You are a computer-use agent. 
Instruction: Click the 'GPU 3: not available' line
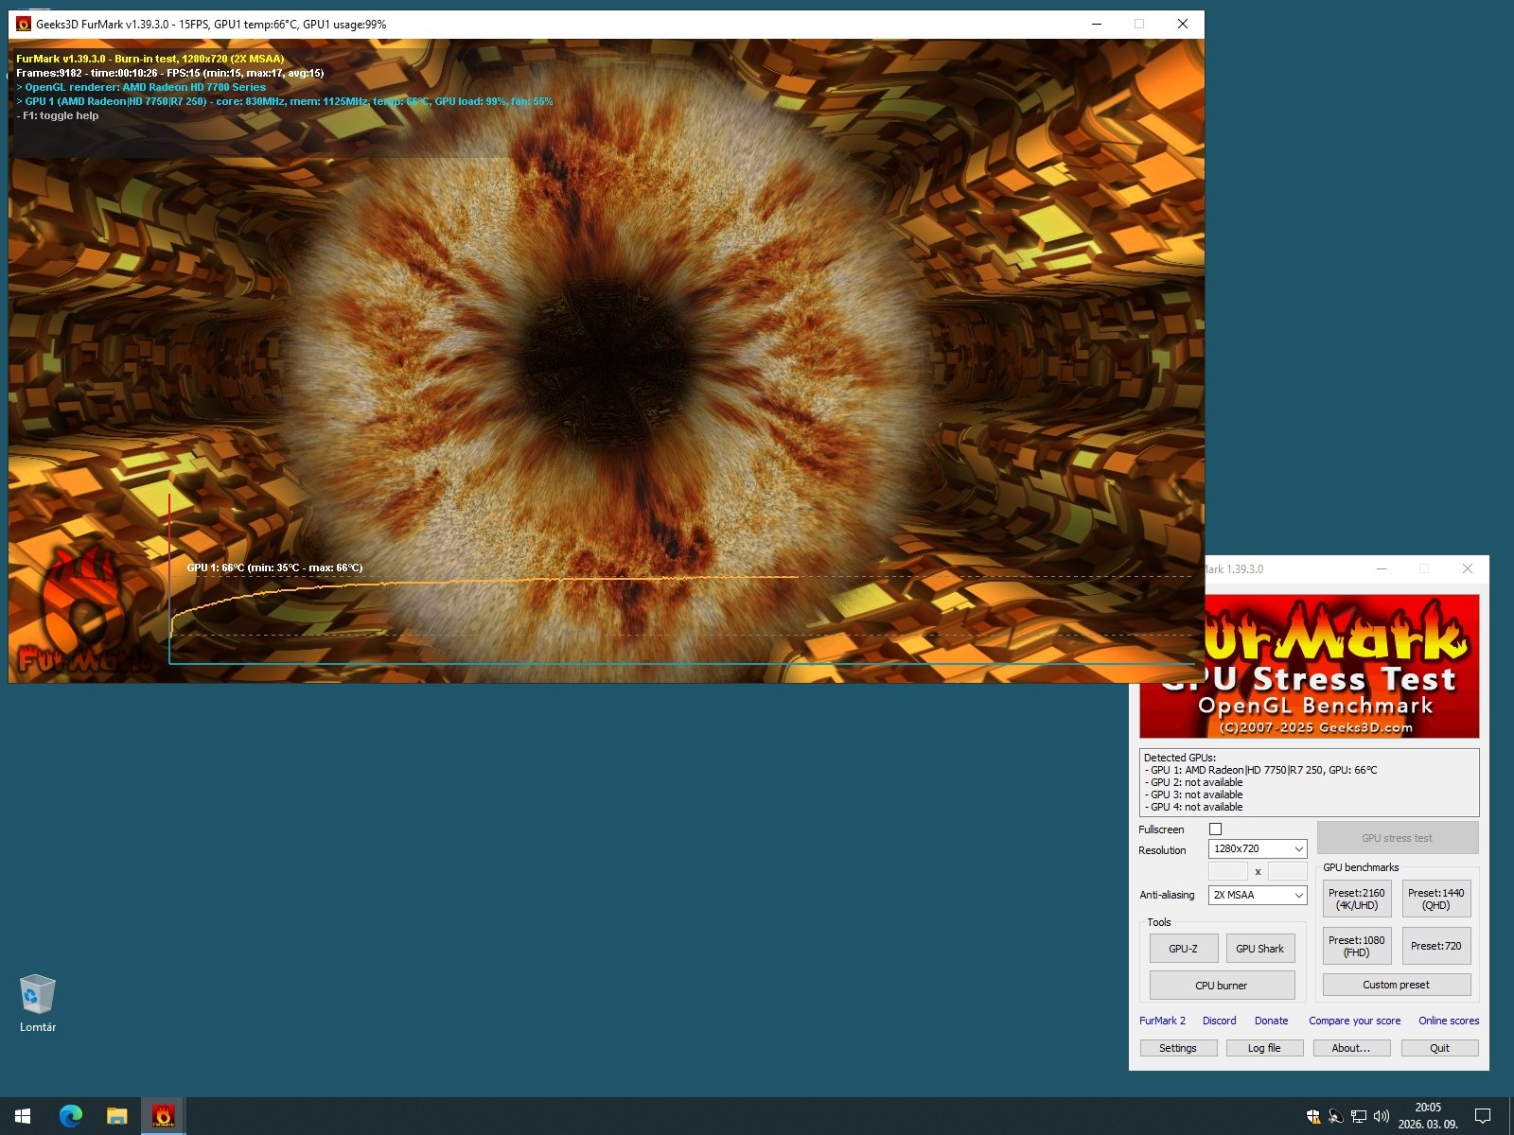(x=1194, y=794)
